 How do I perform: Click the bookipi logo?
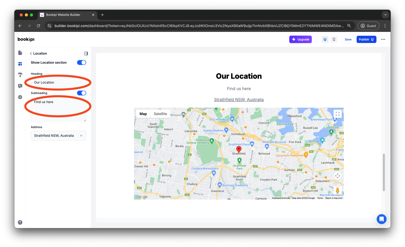26,39
